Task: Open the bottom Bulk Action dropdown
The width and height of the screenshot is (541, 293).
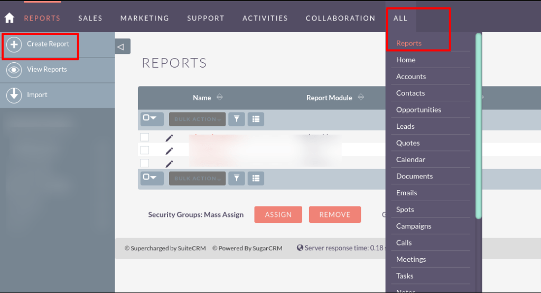Action: pos(198,178)
